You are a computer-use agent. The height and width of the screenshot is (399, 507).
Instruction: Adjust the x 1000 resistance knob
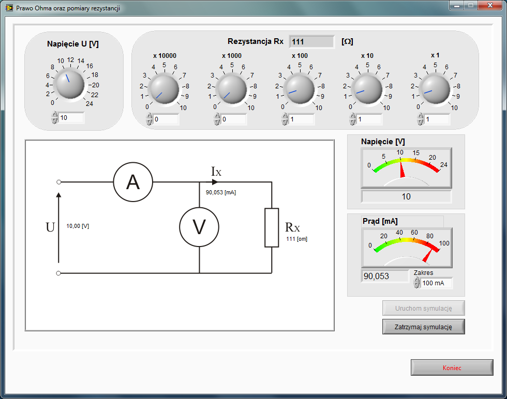tap(232, 89)
